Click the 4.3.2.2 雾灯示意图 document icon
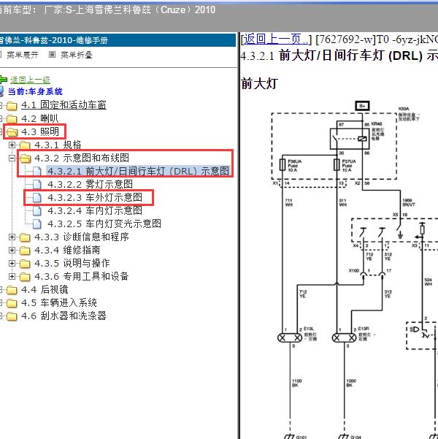438x439 pixels. 37,185
